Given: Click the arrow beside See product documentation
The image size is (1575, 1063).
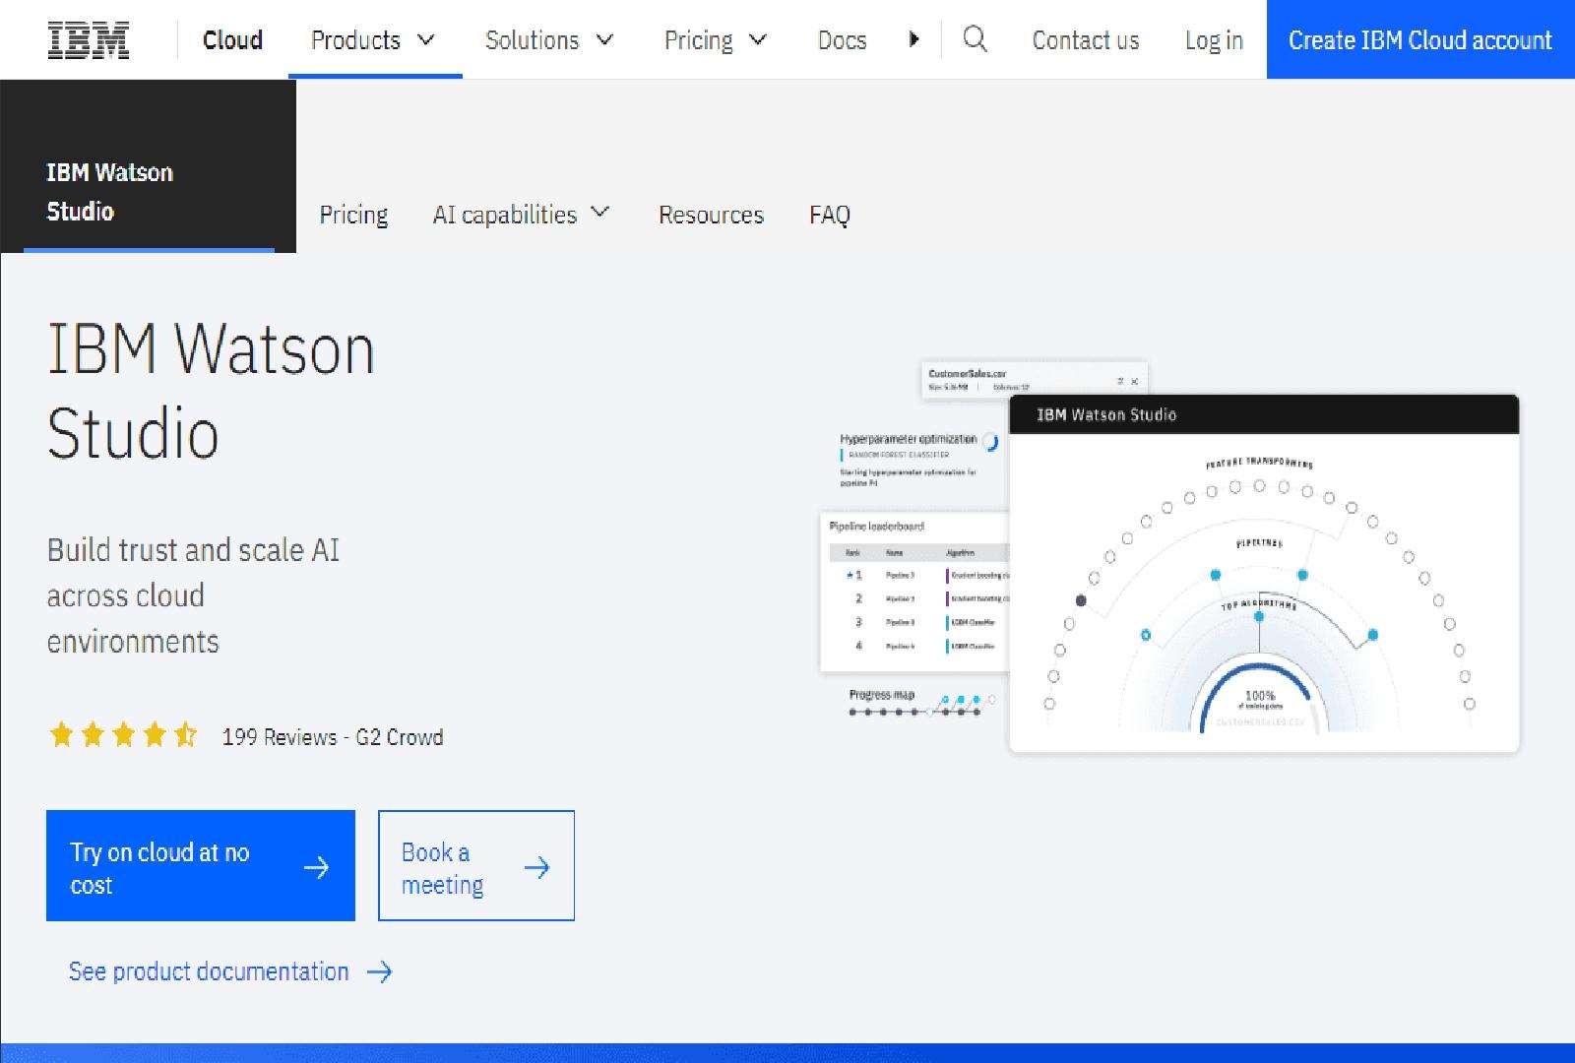Looking at the screenshot, I should click(x=379, y=971).
